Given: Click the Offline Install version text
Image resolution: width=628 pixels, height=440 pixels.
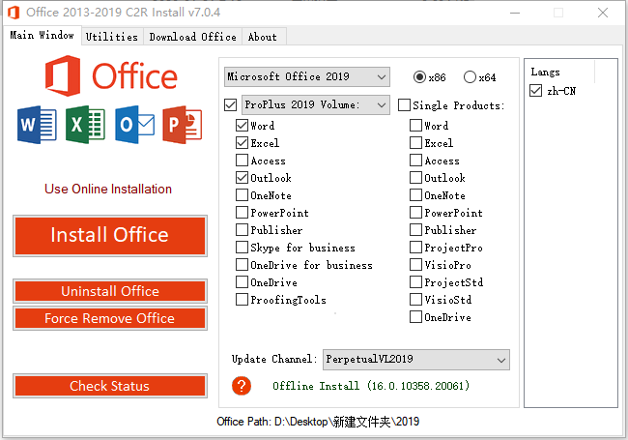Looking at the screenshot, I should (x=371, y=386).
